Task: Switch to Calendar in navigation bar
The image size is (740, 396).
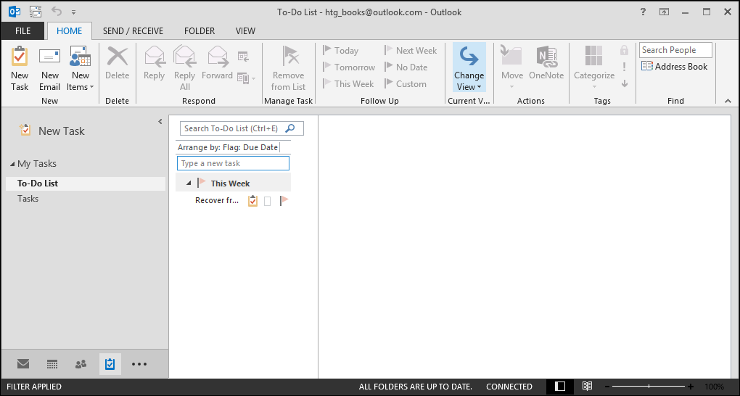Action: [52, 364]
